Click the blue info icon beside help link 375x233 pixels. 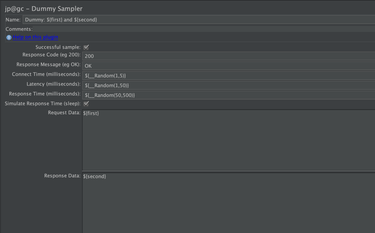9,38
